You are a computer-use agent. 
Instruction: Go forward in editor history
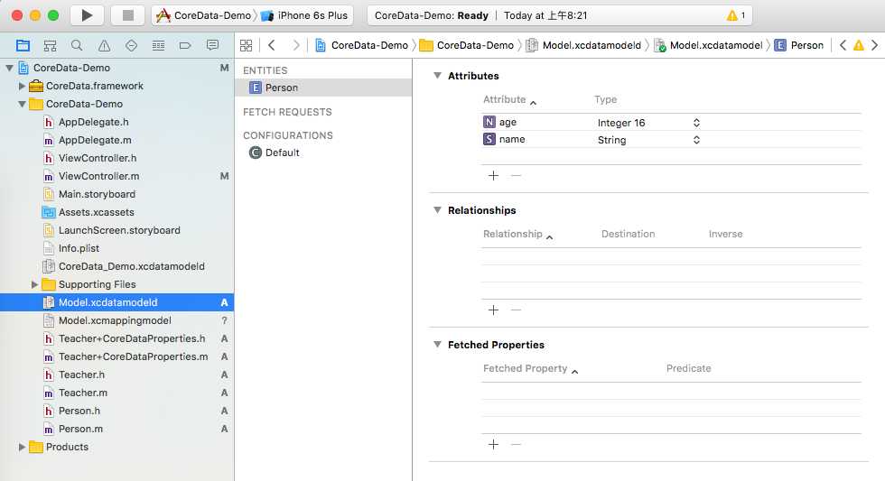[x=296, y=46]
